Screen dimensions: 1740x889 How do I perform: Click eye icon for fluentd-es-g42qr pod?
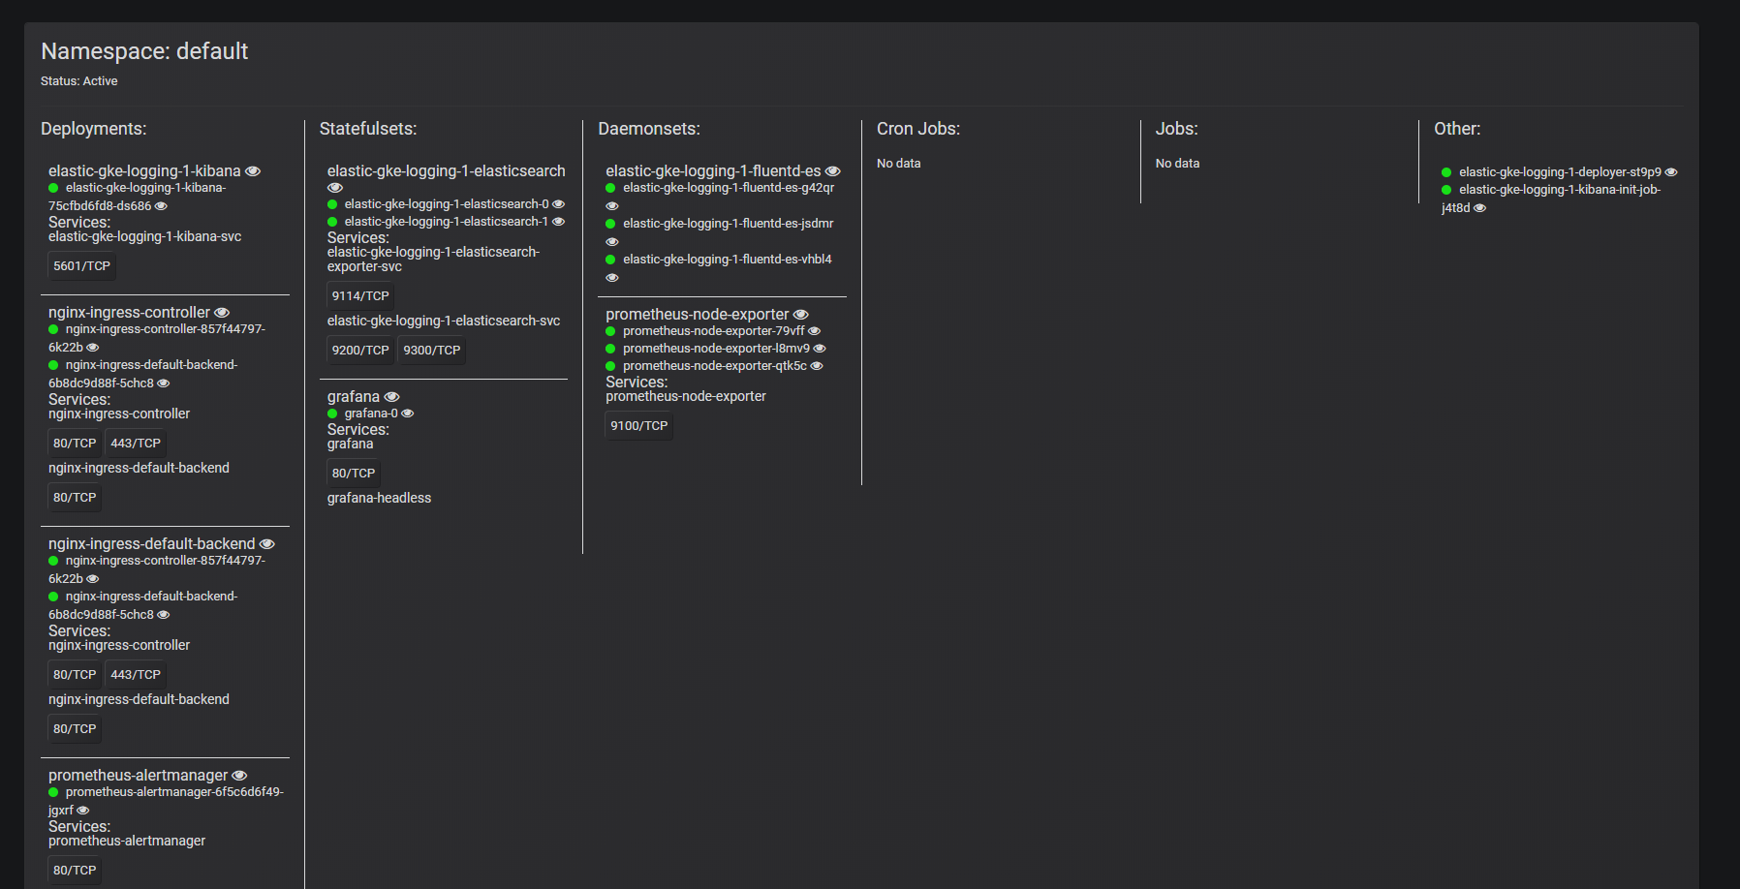tap(611, 206)
